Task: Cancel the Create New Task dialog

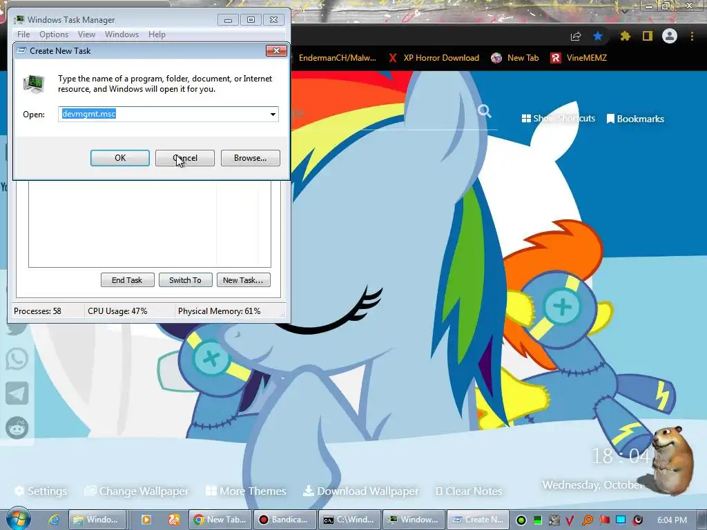Action: [x=185, y=158]
